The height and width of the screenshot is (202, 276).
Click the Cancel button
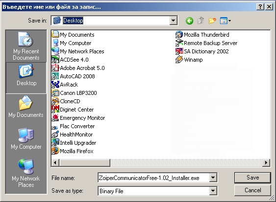[x=252, y=190]
